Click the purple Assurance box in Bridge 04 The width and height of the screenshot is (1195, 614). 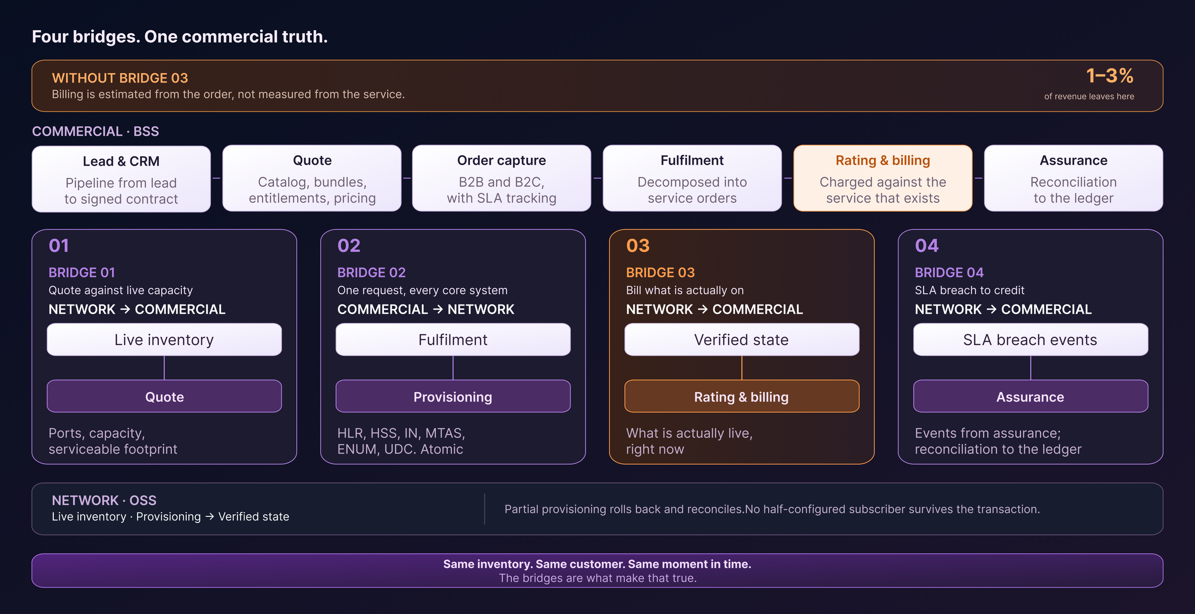[x=1031, y=396]
